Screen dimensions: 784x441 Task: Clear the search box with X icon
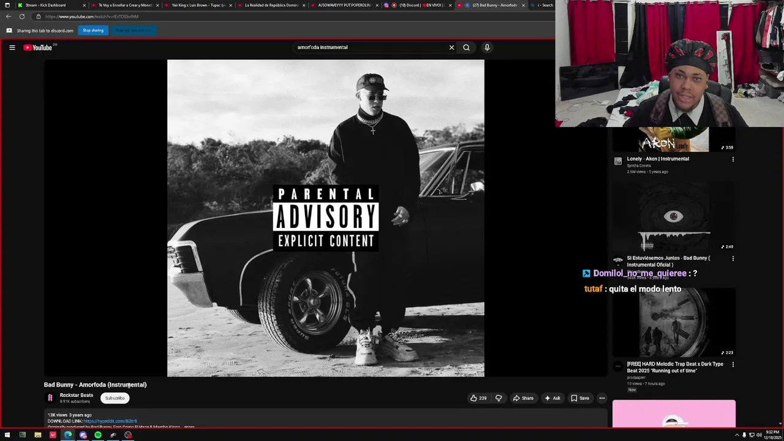(451, 47)
